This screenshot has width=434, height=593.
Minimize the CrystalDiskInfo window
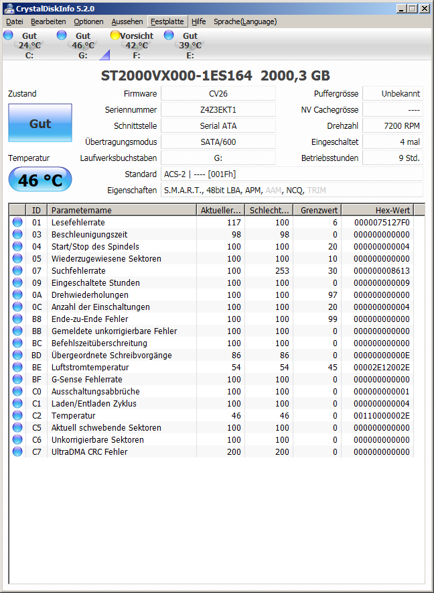[x=401, y=8]
